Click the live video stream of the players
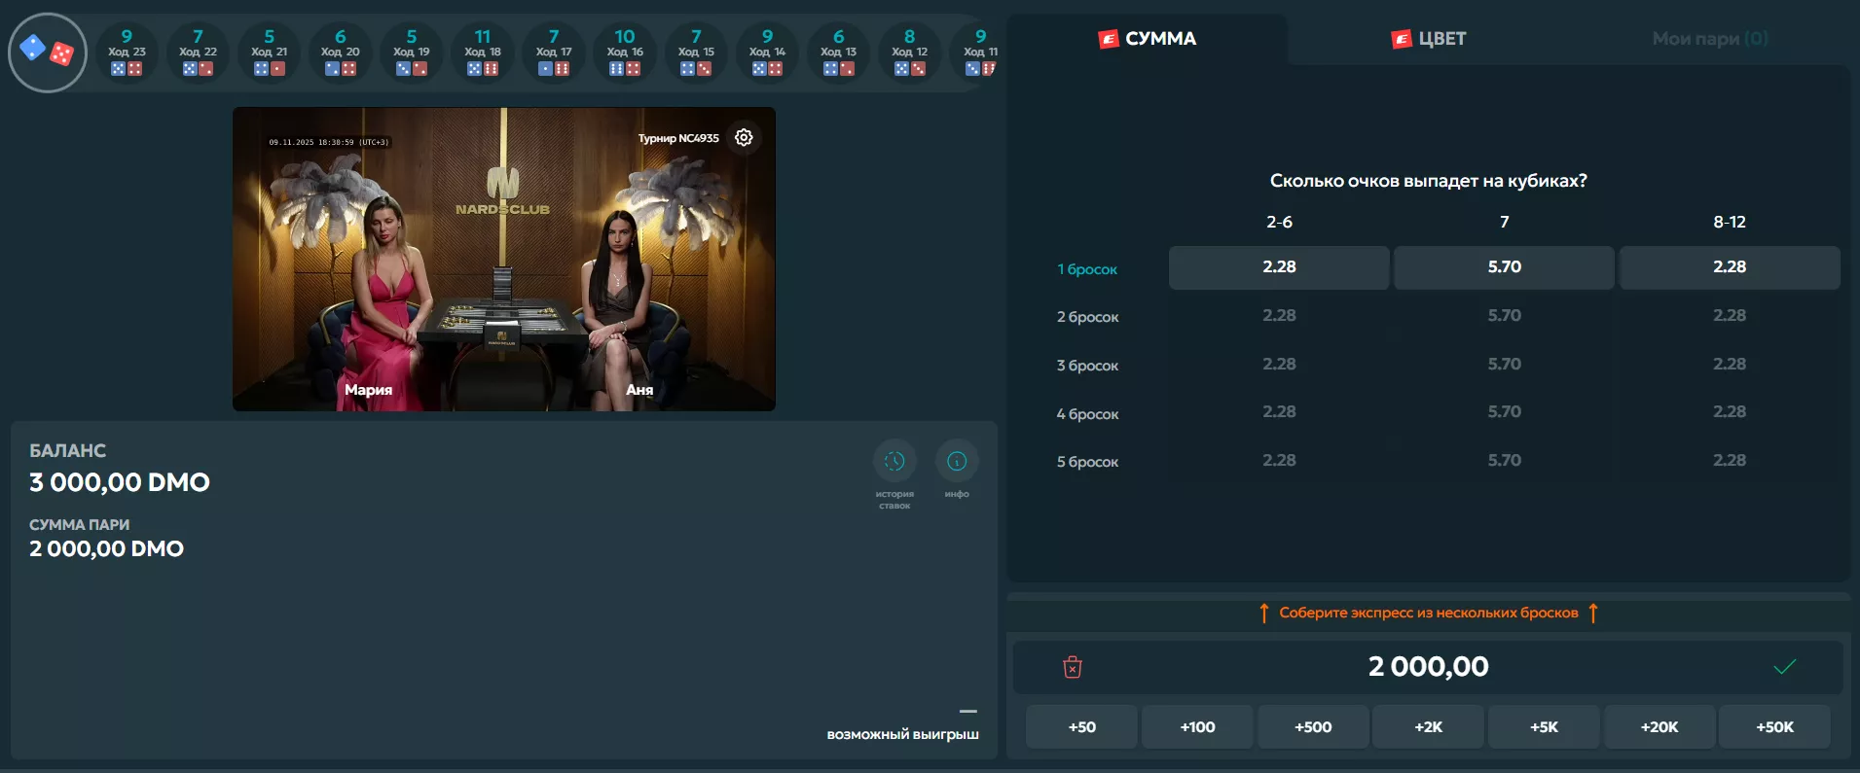Screen dimensions: 1860x773 [503, 260]
